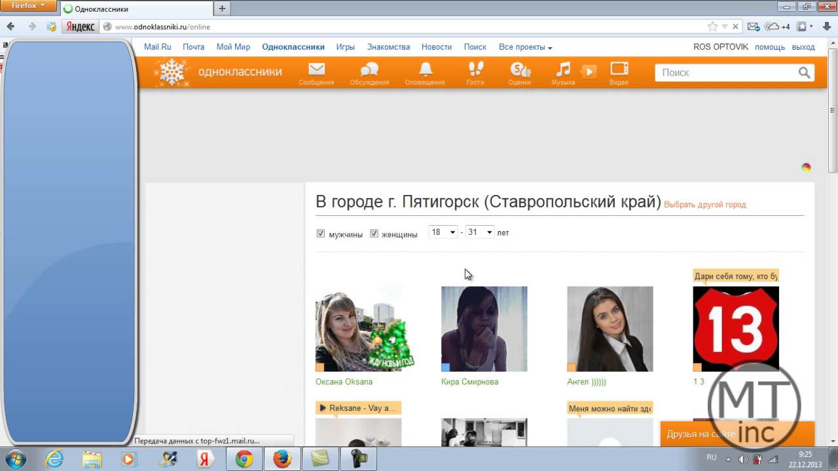This screenshot has width=838, height=471.
Task: Show hidden tray icons arrow
Action: [729, 459]
